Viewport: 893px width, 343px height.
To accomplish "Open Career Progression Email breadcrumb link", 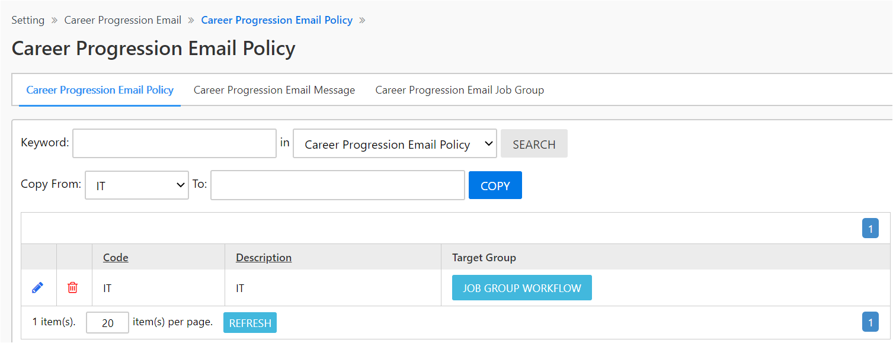I will click(123, 20).
